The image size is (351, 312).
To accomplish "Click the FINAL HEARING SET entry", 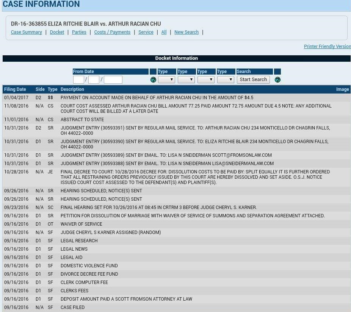I will tap(159, 207).
